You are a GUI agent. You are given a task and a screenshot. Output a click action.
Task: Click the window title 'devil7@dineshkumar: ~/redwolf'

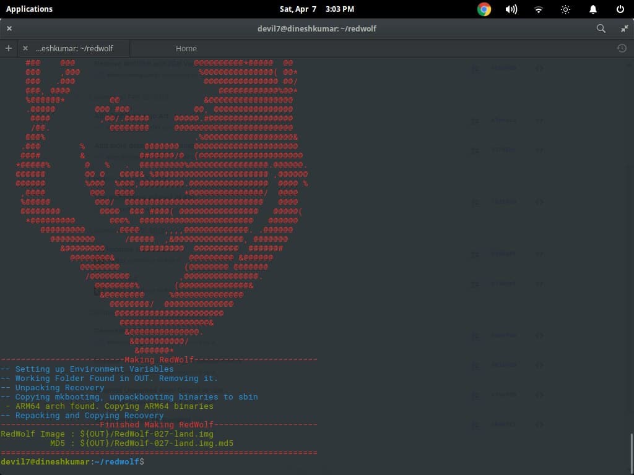click(317, 28)
